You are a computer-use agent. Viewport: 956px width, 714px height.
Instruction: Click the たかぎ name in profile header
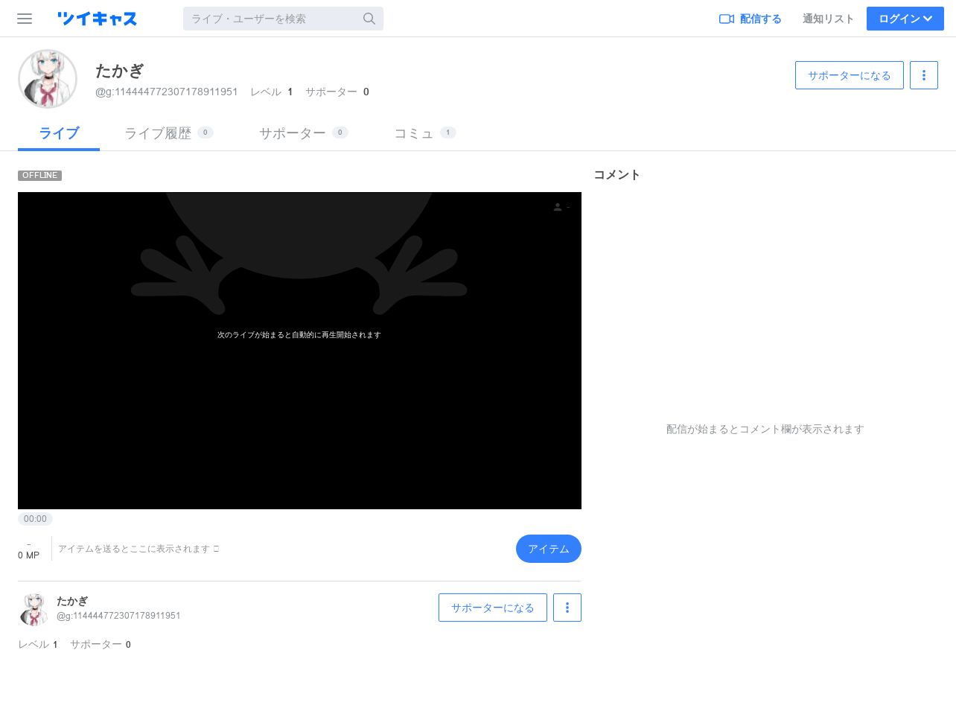coord(119,71)
